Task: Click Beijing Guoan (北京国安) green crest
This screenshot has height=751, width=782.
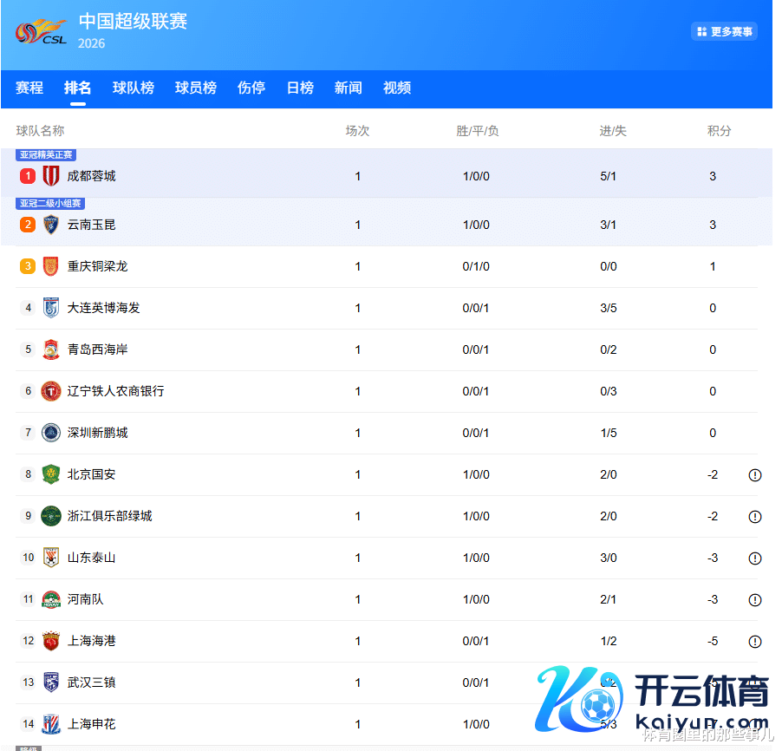Action: tap(51, 474)
